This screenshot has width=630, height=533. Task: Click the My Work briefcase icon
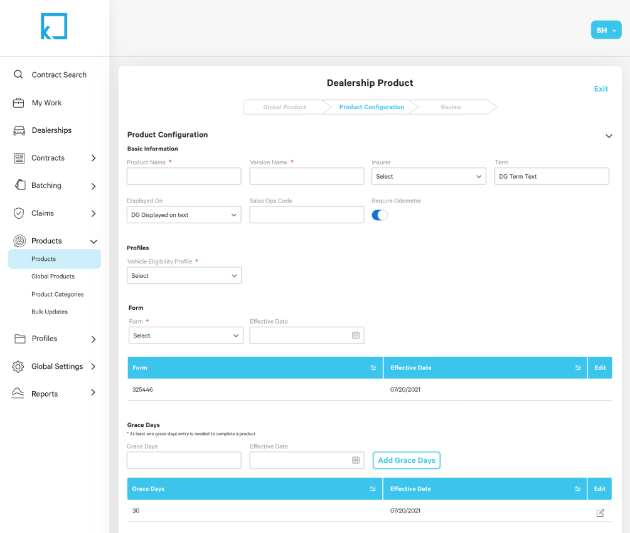pyautogui.click(x=18, y=103)
